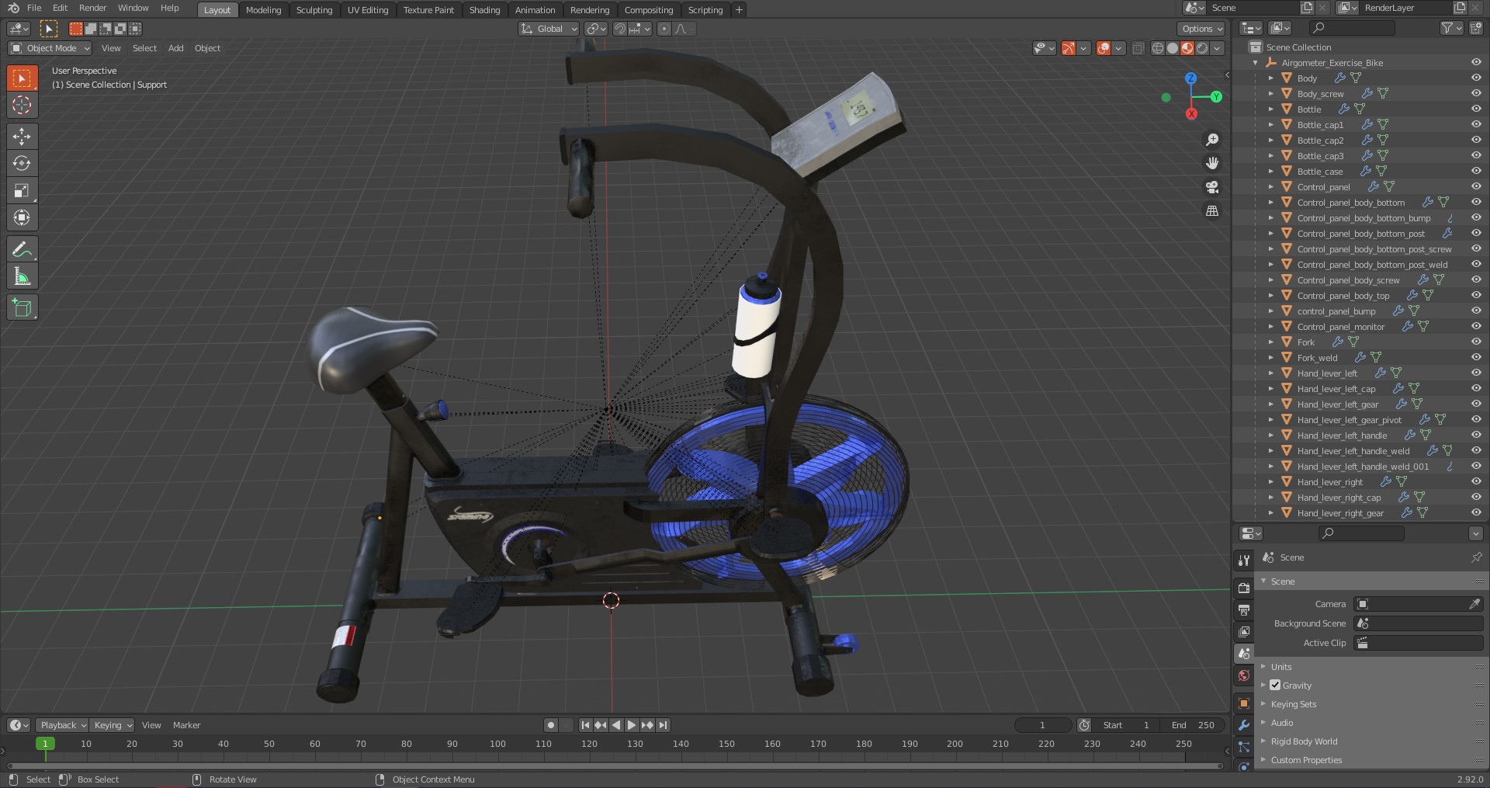
Task: Open the View Layer properties tab
Action: coord(1244,632)
